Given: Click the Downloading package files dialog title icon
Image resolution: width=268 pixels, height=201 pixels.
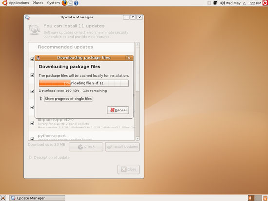Looking at the screenshot, I should 38,58.
